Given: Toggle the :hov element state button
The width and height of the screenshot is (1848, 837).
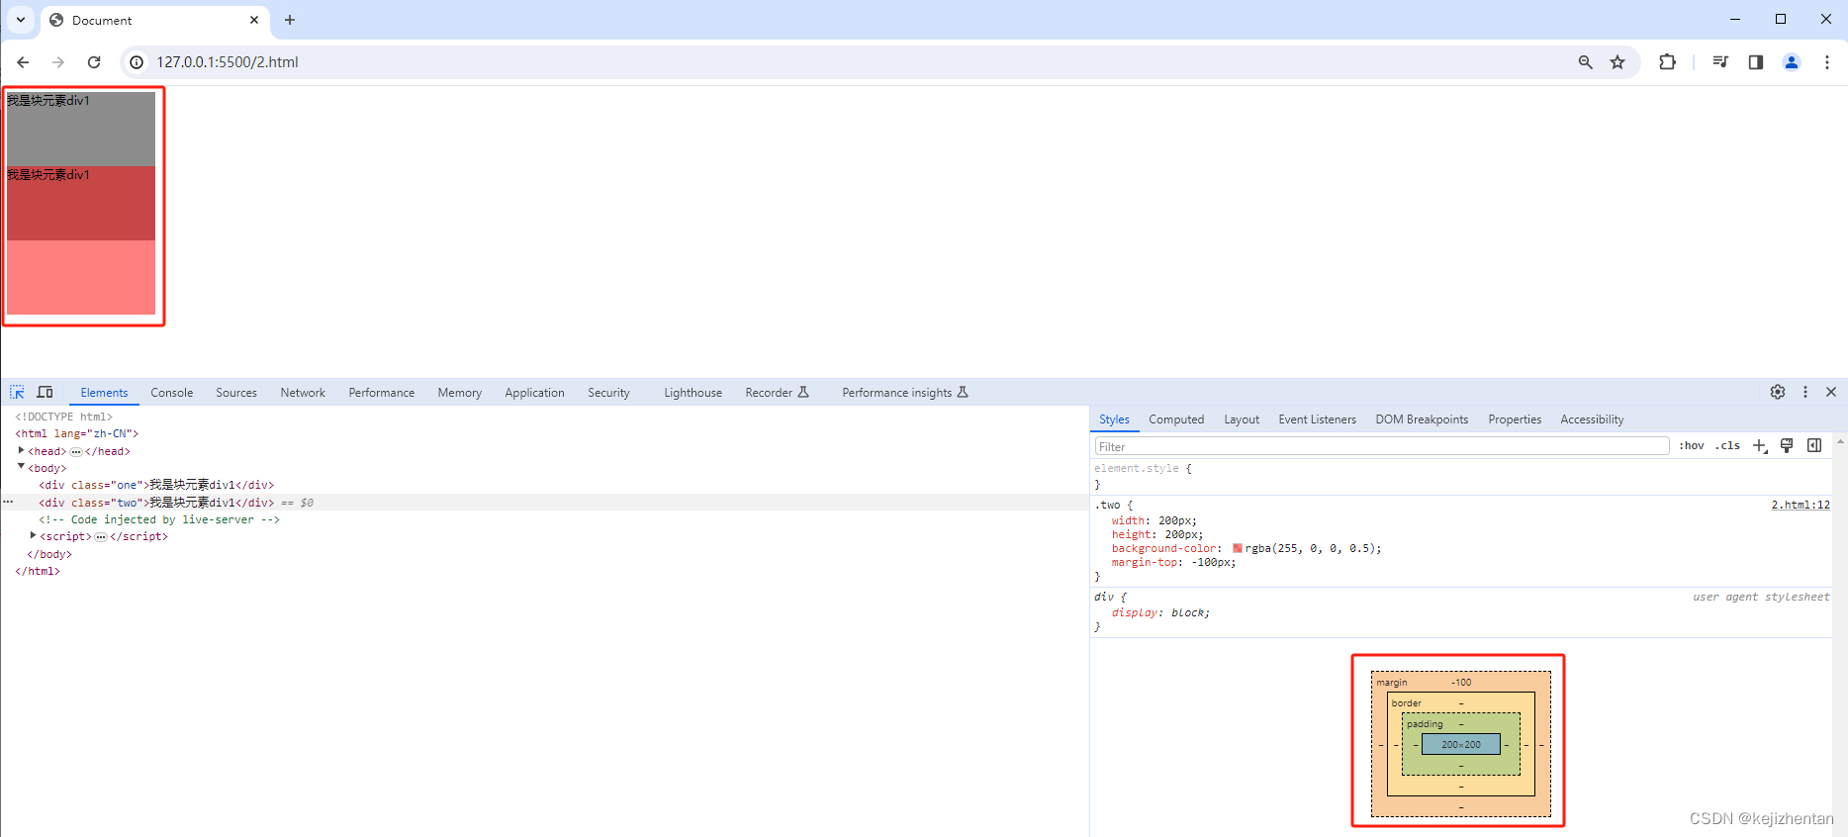Looking at the screenshot, I should pyautogui.click(x=1692, y=446).
